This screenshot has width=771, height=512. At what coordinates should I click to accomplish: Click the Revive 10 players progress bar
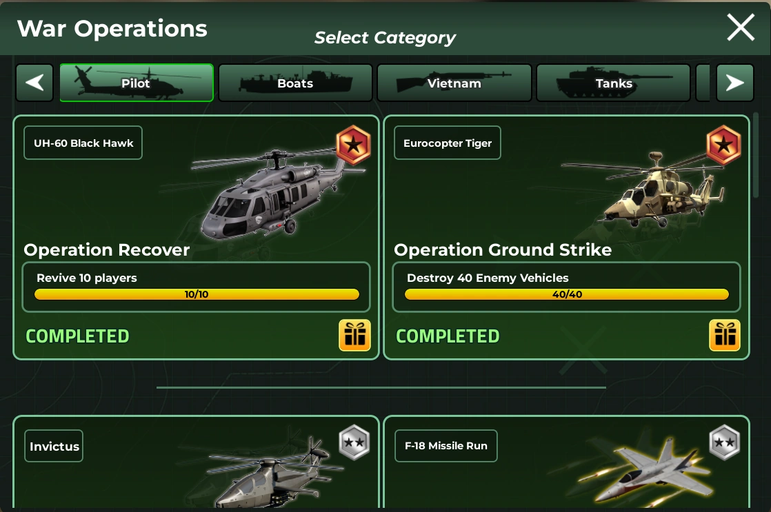[197, 294]
